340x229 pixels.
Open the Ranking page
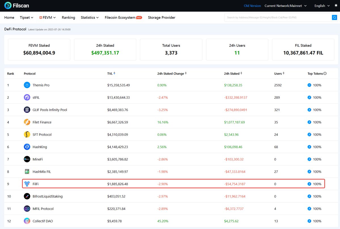[x=68, y=18]
